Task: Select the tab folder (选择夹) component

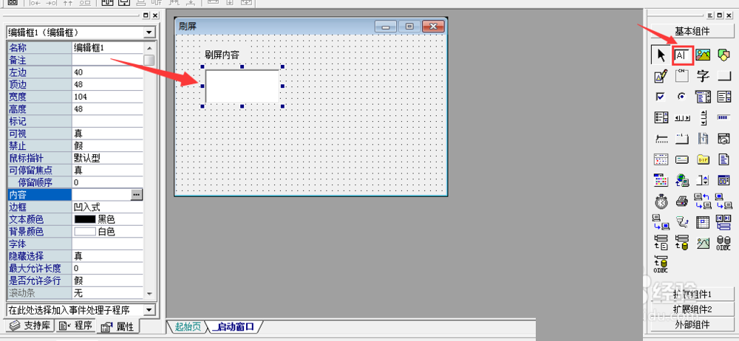Action: coord(682,138)
